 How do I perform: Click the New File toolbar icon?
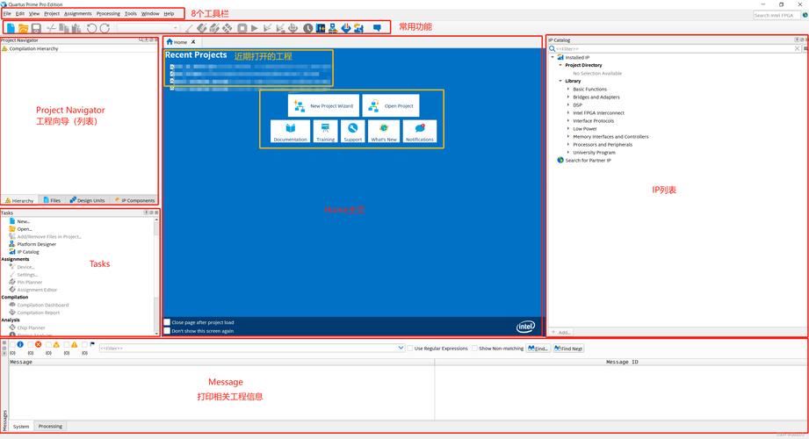(11, 28)
